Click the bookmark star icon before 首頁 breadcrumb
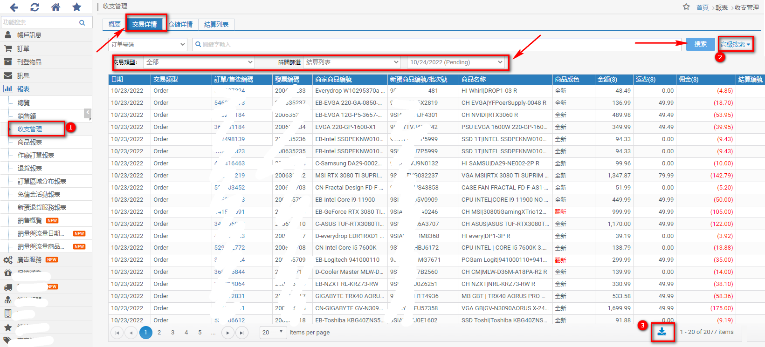The image size is (765, 347). 686,7
